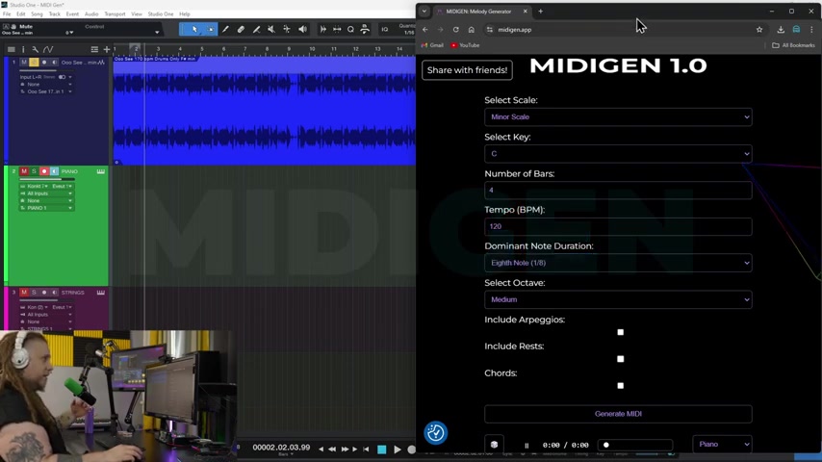Click the browser downloads icon
The image size is (822, 462).
(781, 30)
